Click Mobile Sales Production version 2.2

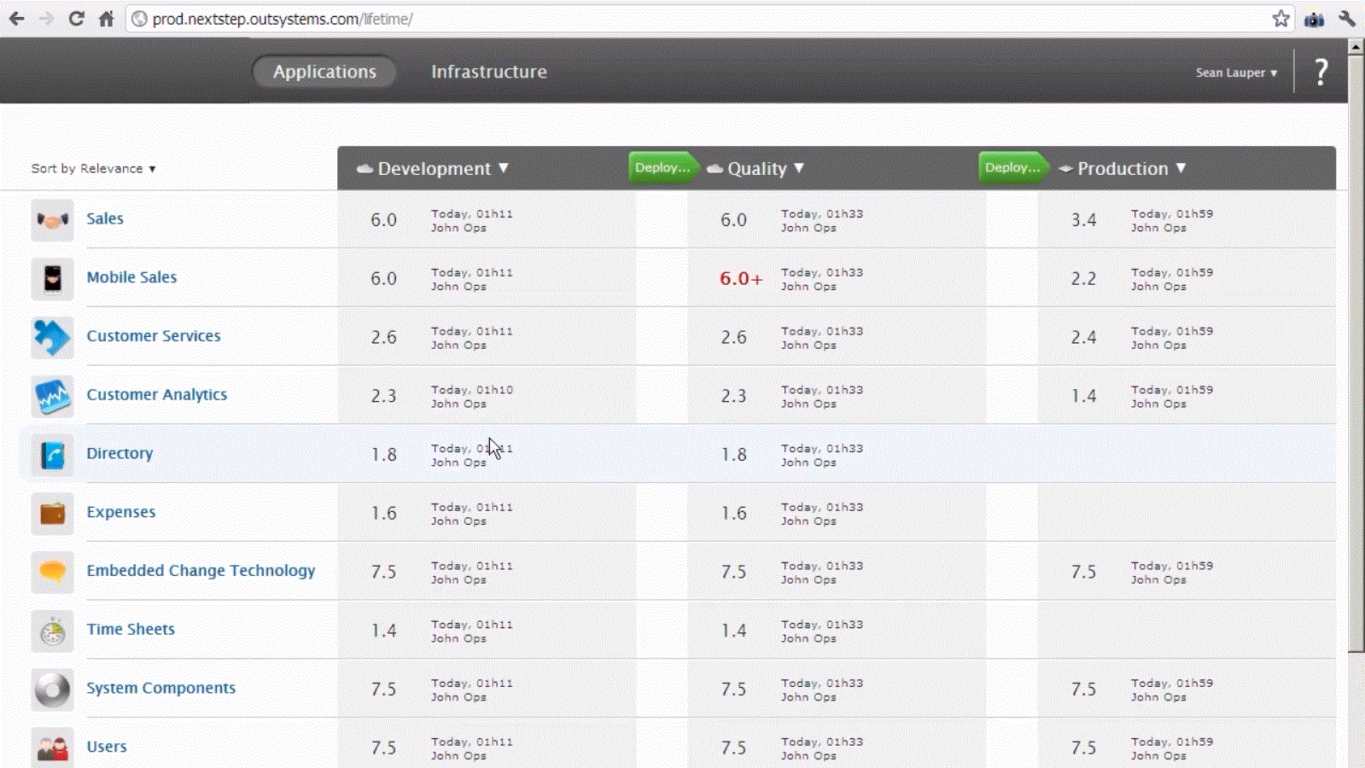(x=1084, y=279)
